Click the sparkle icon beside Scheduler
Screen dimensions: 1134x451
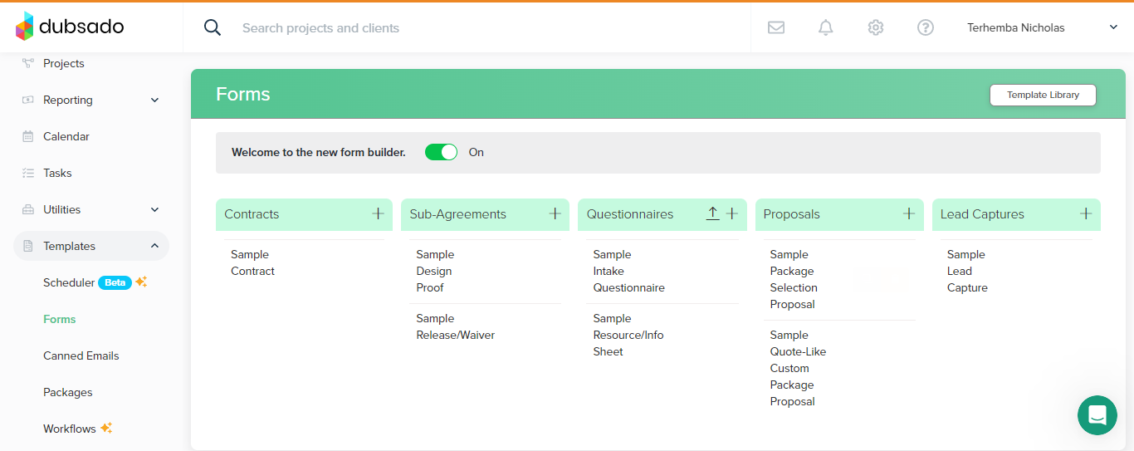pos(142,282)
